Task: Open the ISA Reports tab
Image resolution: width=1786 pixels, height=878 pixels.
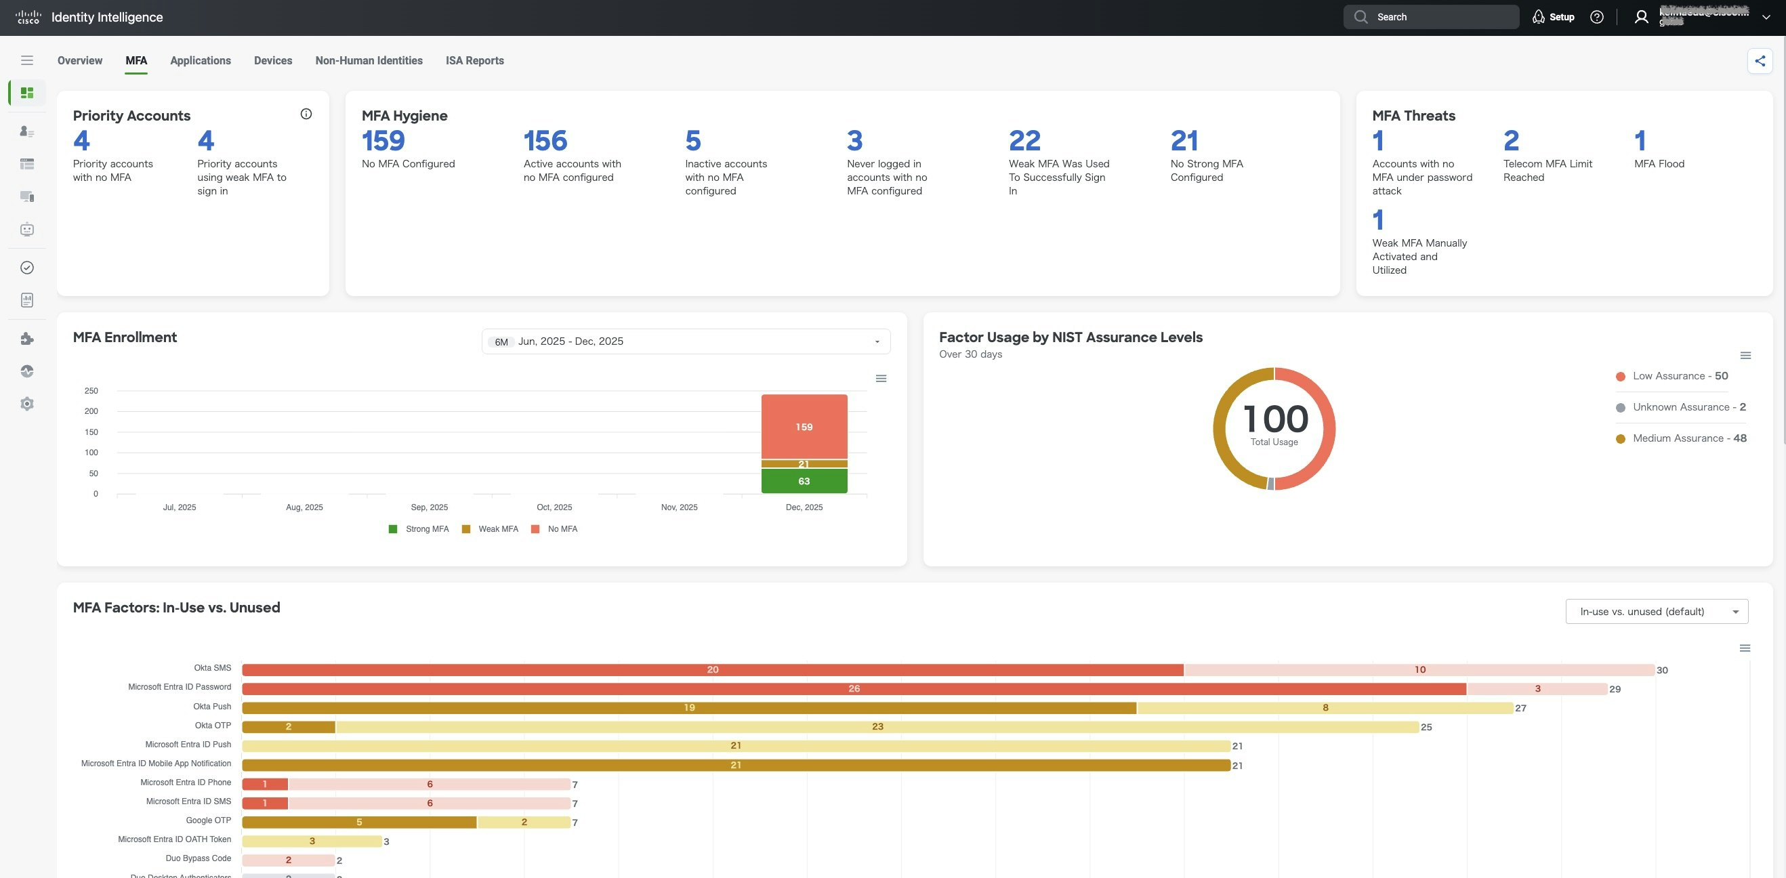Action: pyautogui.click(x=474, y=61)
